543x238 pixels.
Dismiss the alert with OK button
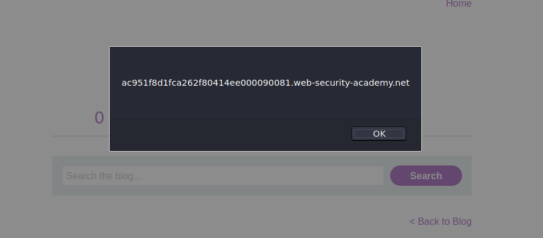[379, 134]
